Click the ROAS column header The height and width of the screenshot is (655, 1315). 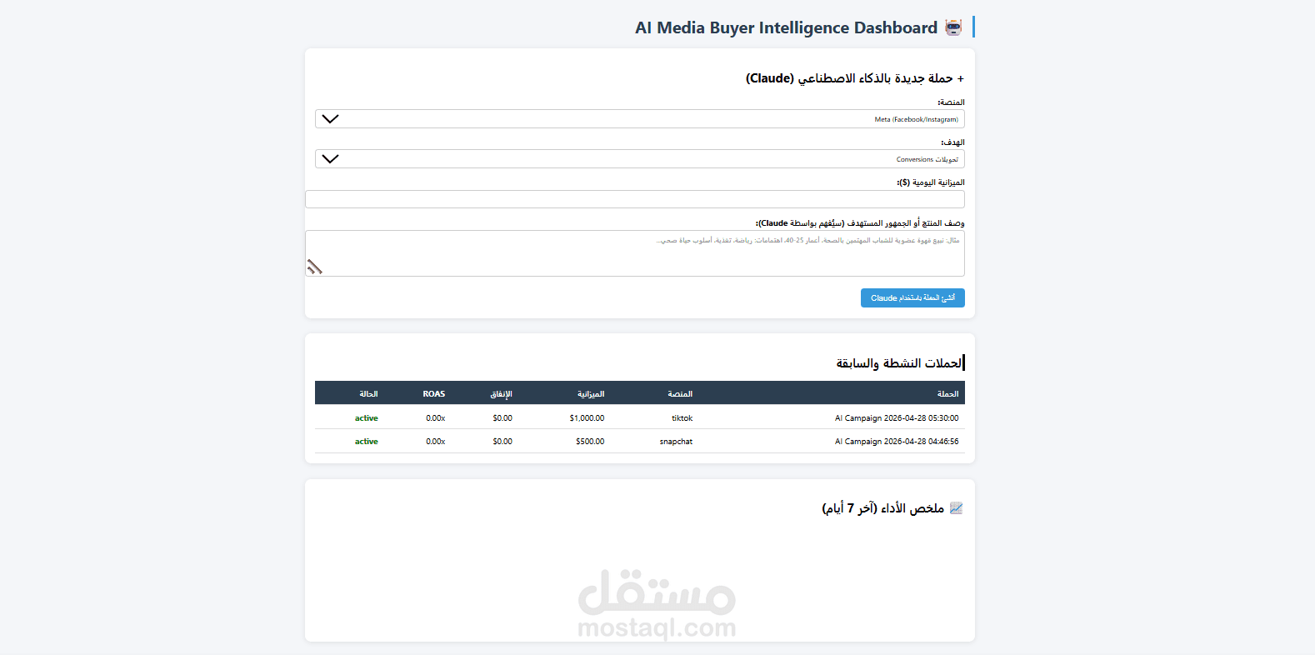tap(434, 394)
